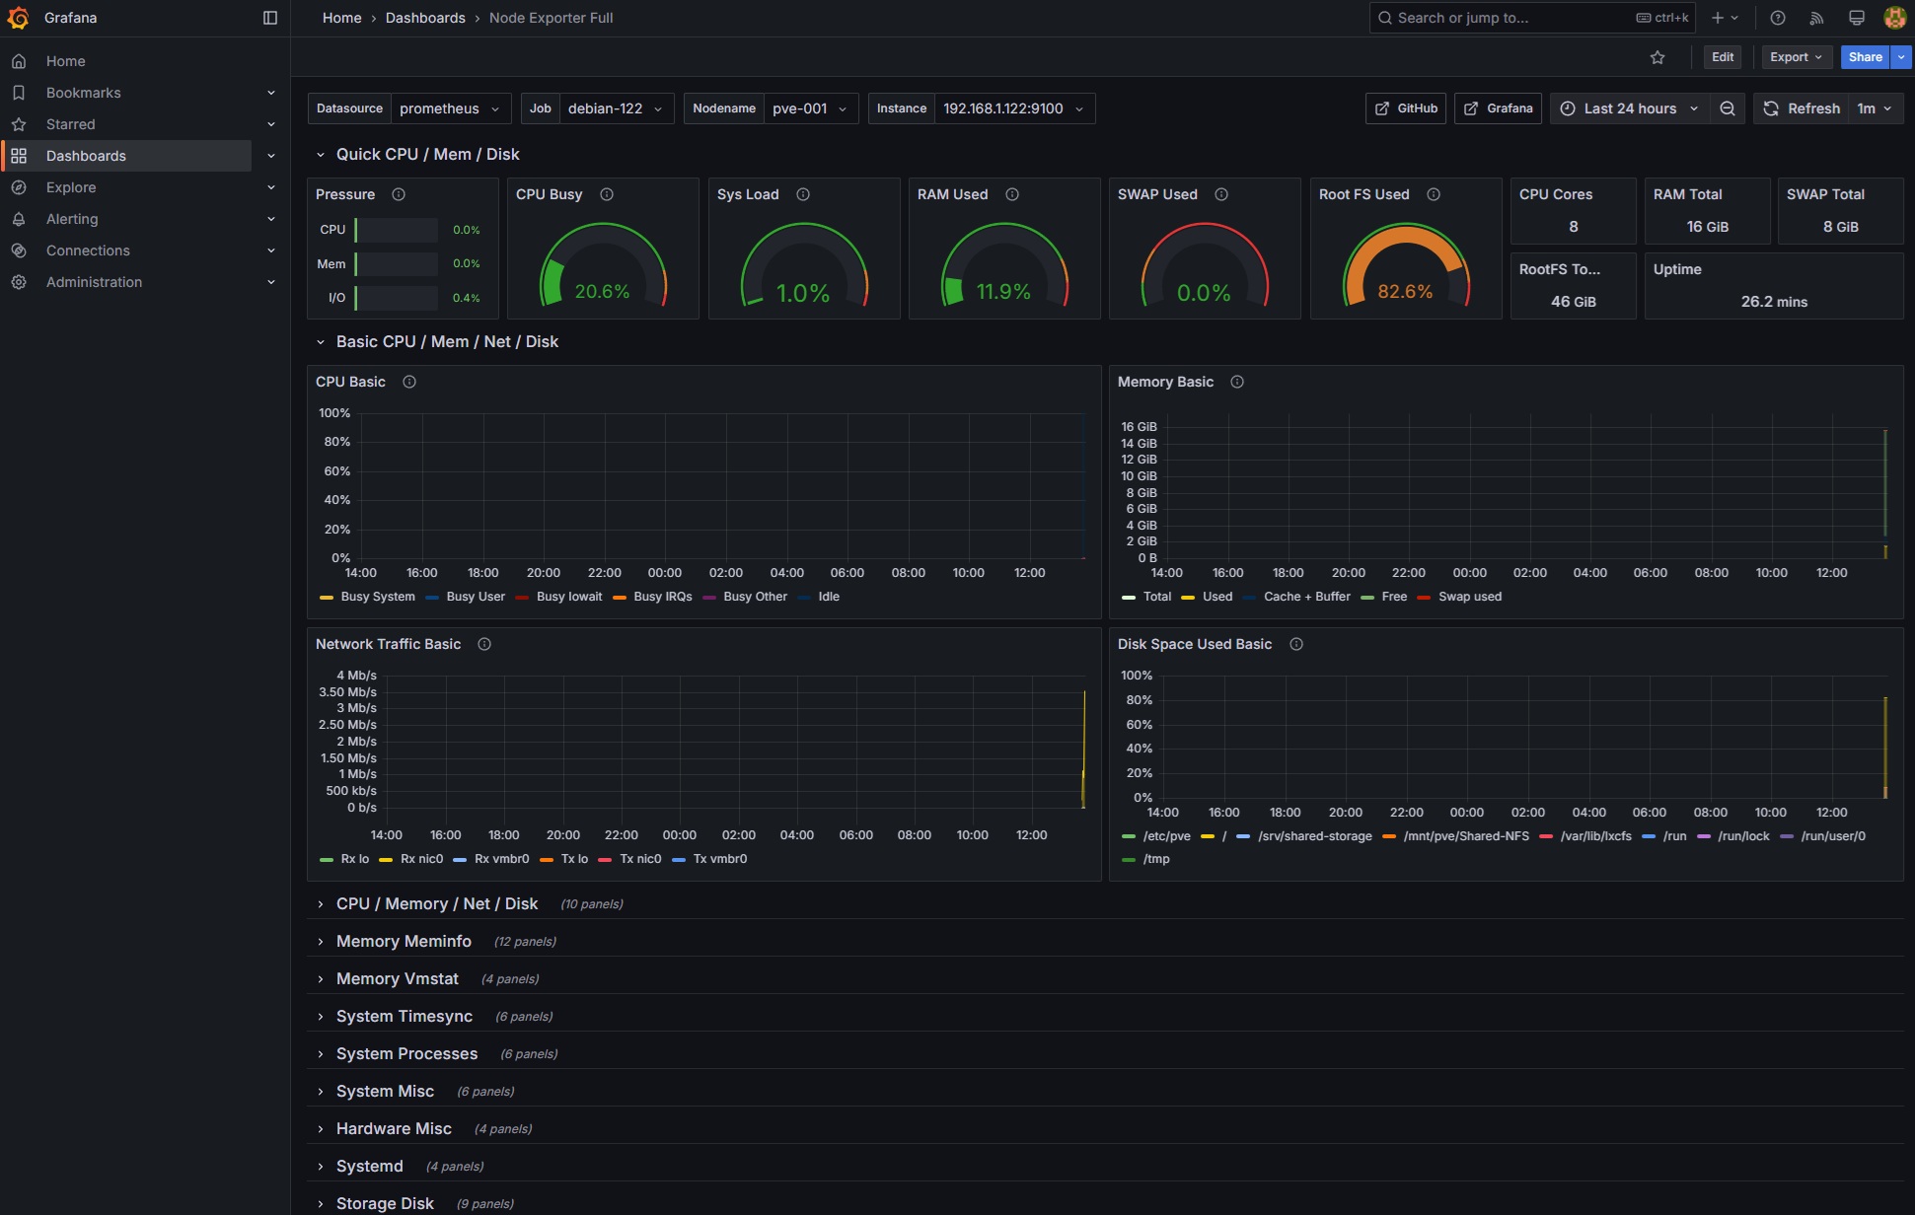
Task: Click the zoom out time range icon
Action: [1728, 108]
